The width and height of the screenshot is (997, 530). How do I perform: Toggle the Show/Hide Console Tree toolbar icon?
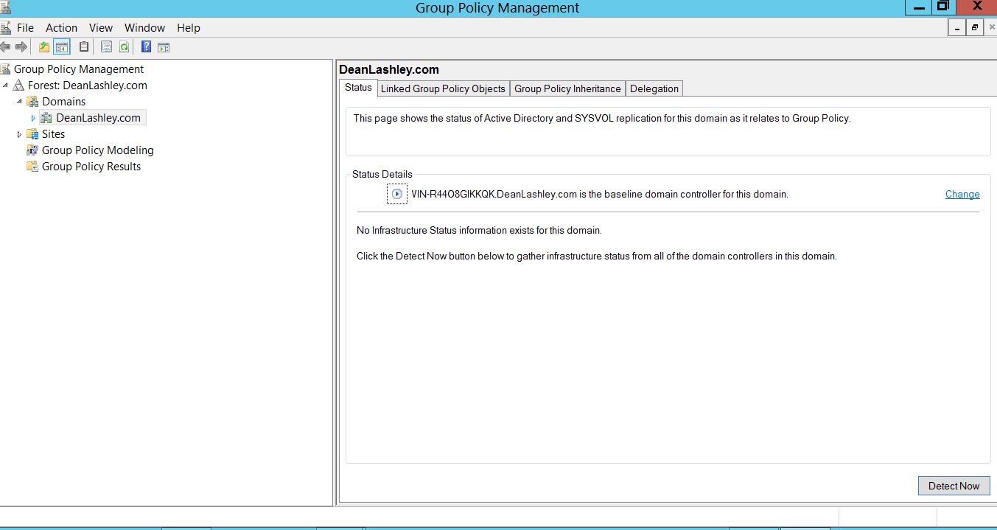pos(62,47)
